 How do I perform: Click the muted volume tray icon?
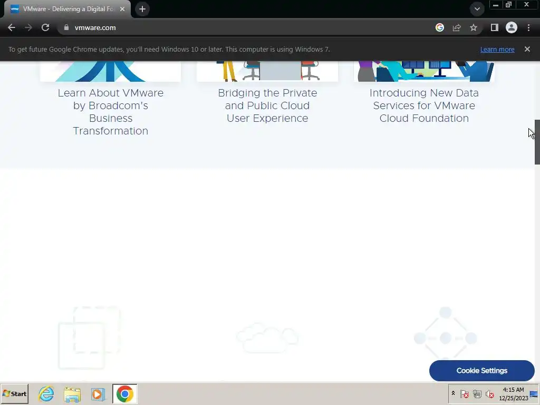click(x=489, y=393)
